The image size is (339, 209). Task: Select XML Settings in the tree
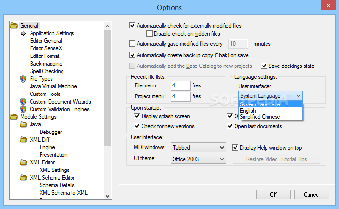[x=54, y=170]
